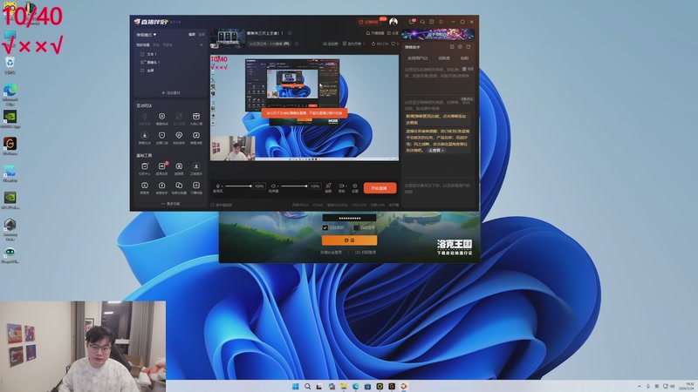Click the edit icon beside stream title
The width and height of the screenshot is (698, 392).
coord(290,33)
